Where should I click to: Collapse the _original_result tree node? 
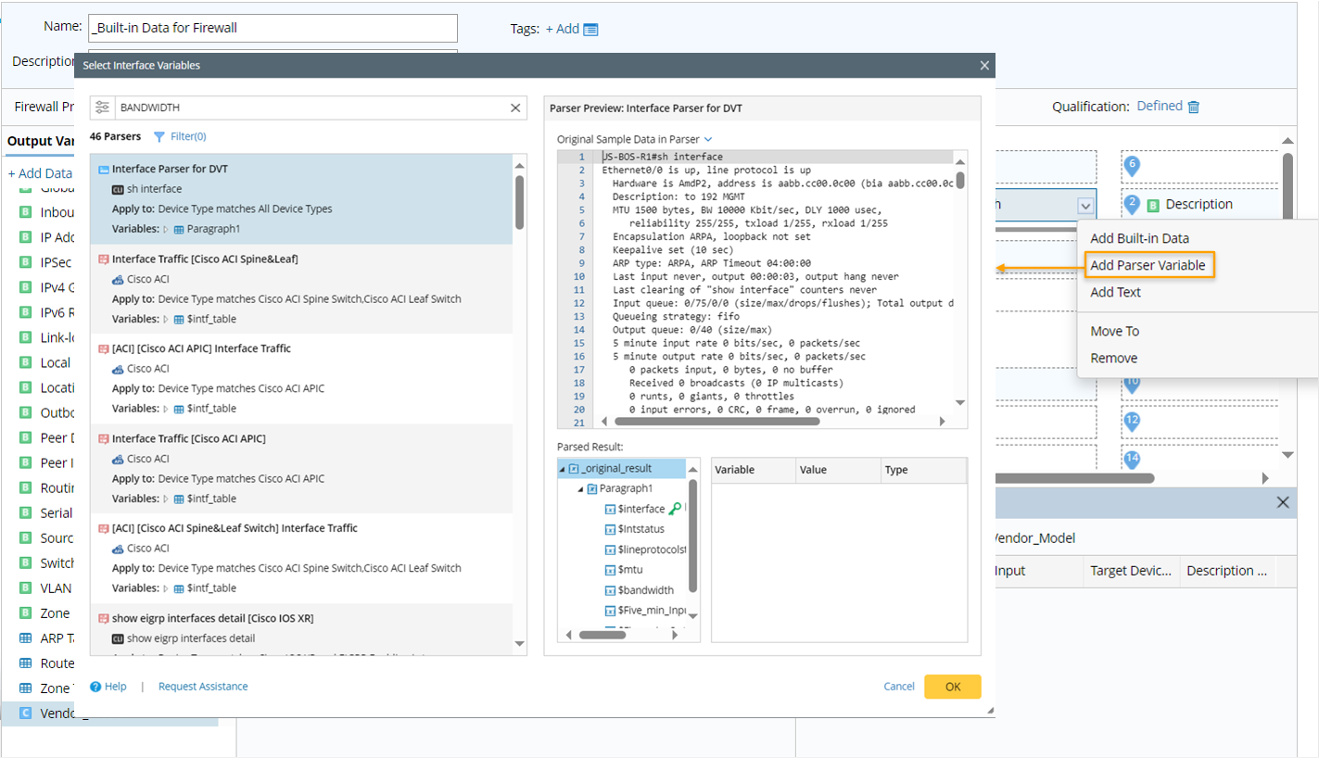[562, 469]
